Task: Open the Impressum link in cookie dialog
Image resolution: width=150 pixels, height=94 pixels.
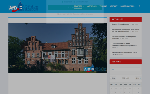Action: point(87,22)
